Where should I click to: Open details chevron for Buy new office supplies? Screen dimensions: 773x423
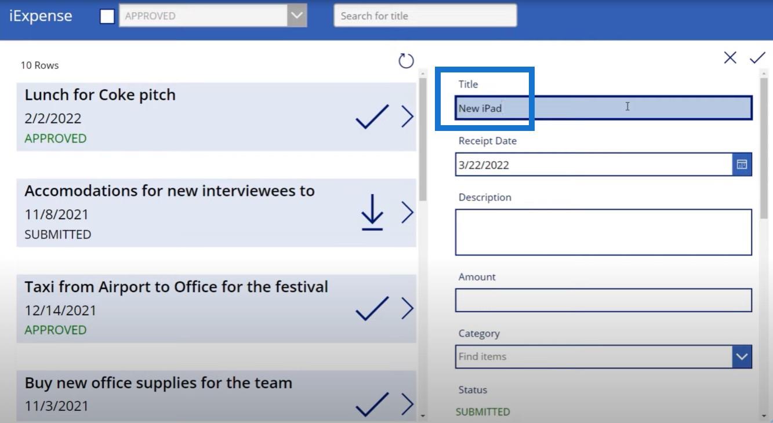tap(407, 404)
